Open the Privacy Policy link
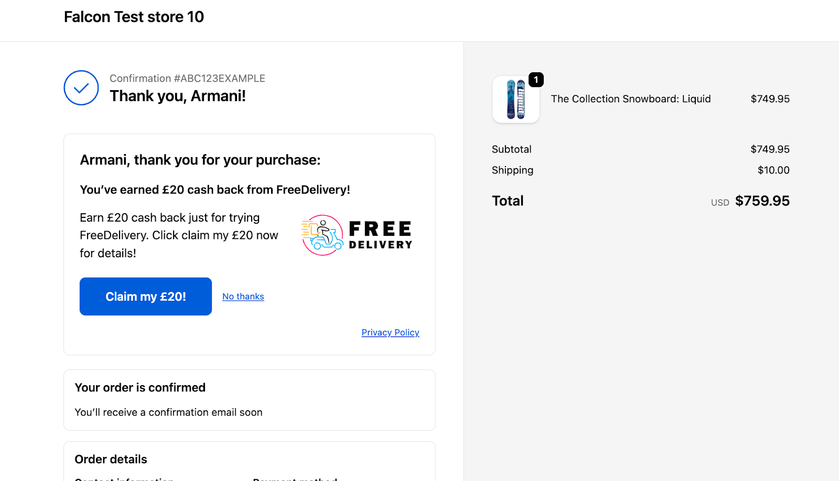This screenshot has width=839, height=481. click(x=390, y=333)
